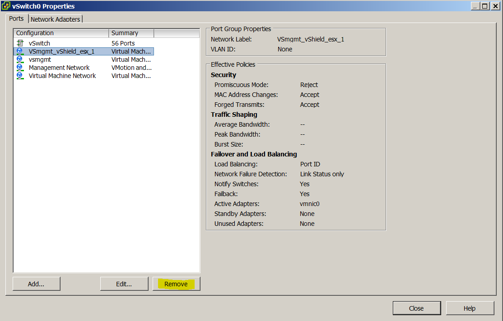This screenshot has width=503, height=321.
Task: Click the Management Network port icon
Action: click(20, 68)
